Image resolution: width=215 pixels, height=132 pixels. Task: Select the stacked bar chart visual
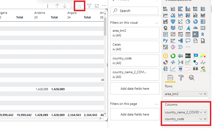point(165,9)
